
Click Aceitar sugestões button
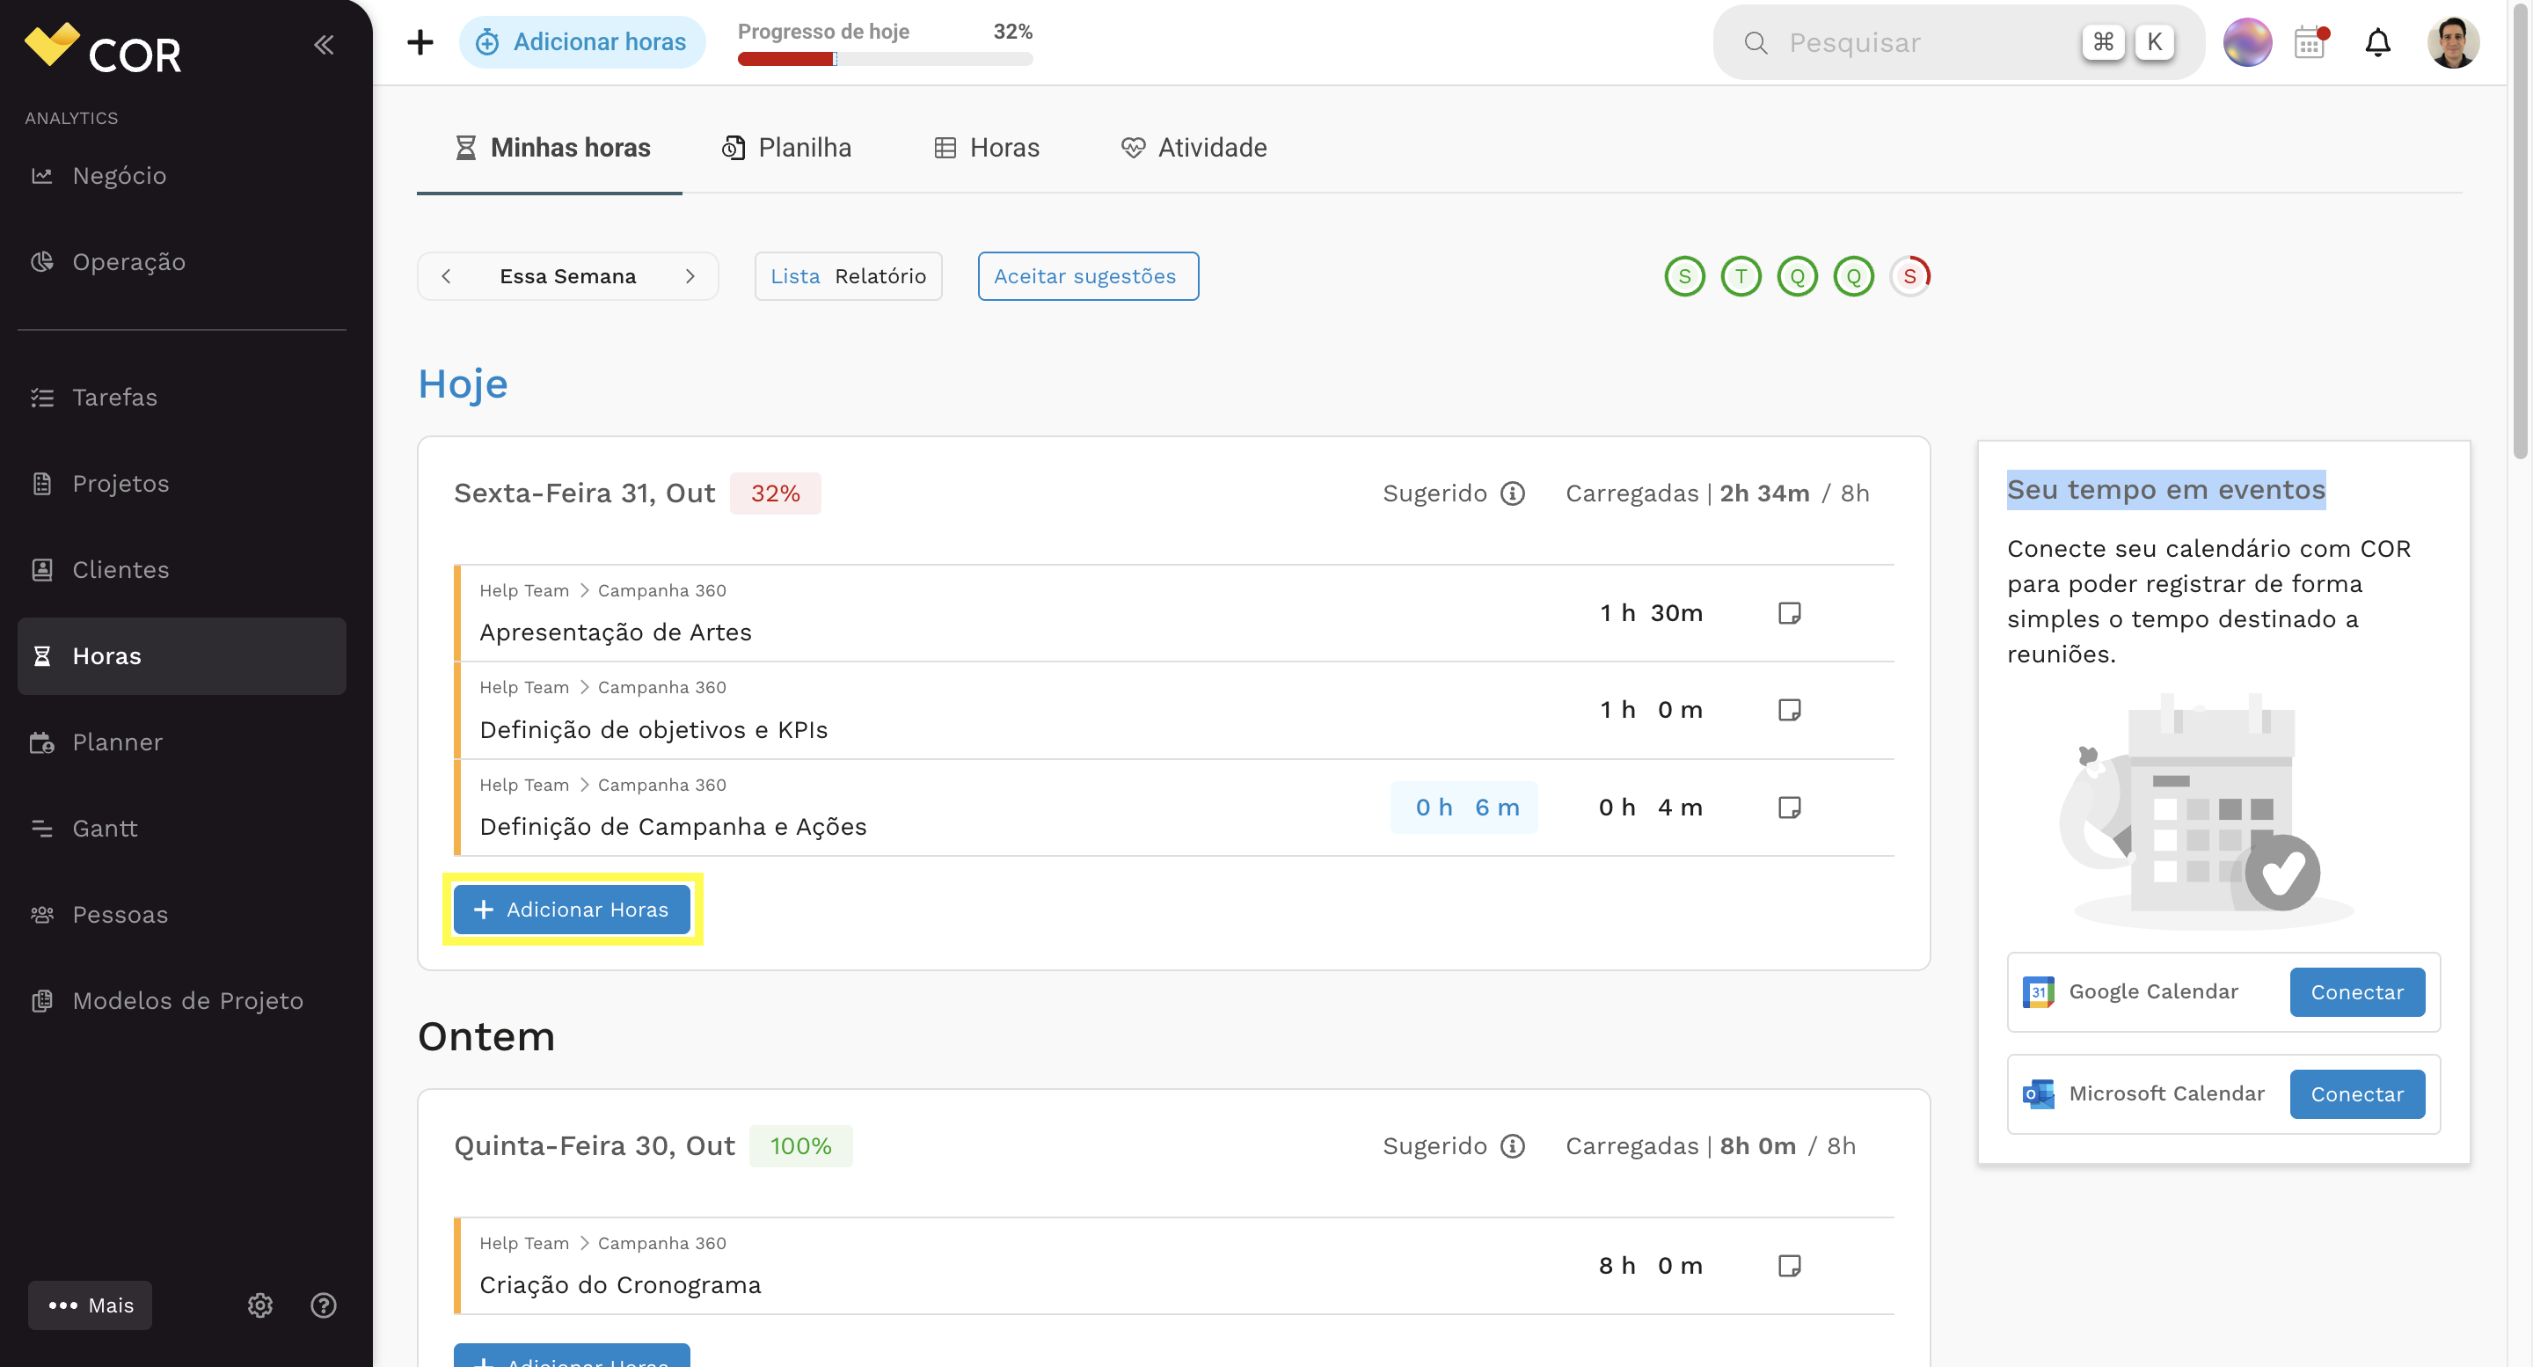click(1089, 276)
